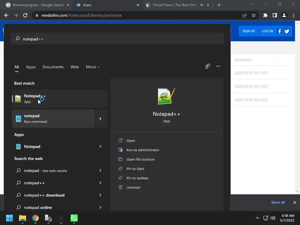Show hidden system tray icons
Viewport: 300px width, 225px height.
click(258, 218)
